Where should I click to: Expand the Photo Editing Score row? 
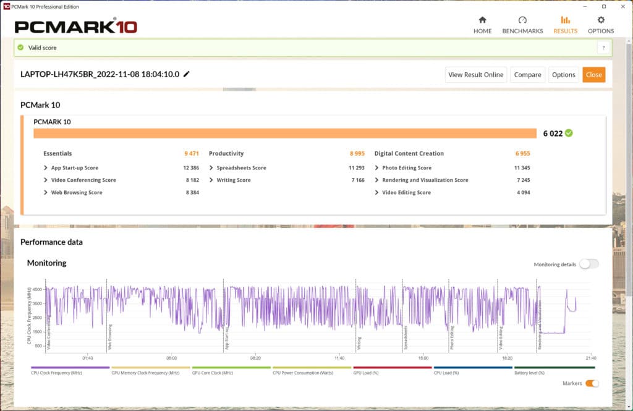[376, 167]
